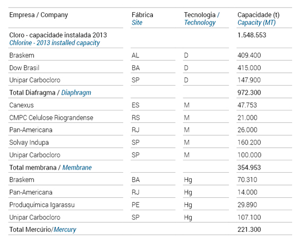Click the PE site cell

point(135,205)
